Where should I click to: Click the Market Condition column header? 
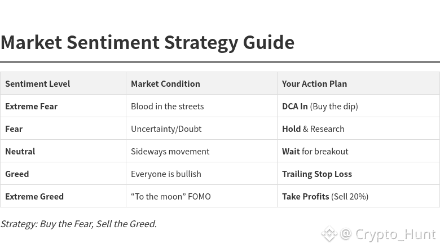click(165, 83)
